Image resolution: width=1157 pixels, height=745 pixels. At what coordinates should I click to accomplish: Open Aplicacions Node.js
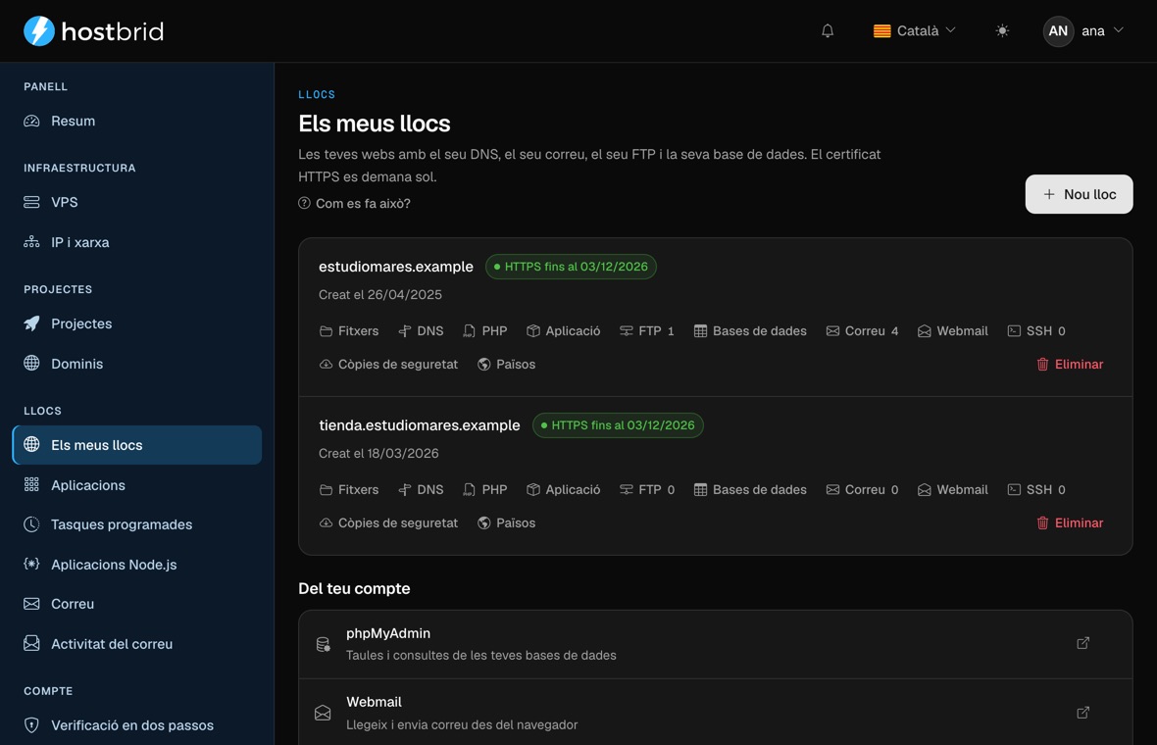tap(137, 565)
